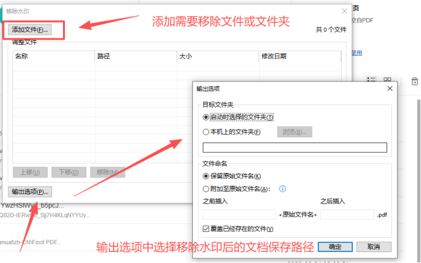Close the 输出选项 dialog

tap(390, 89)
